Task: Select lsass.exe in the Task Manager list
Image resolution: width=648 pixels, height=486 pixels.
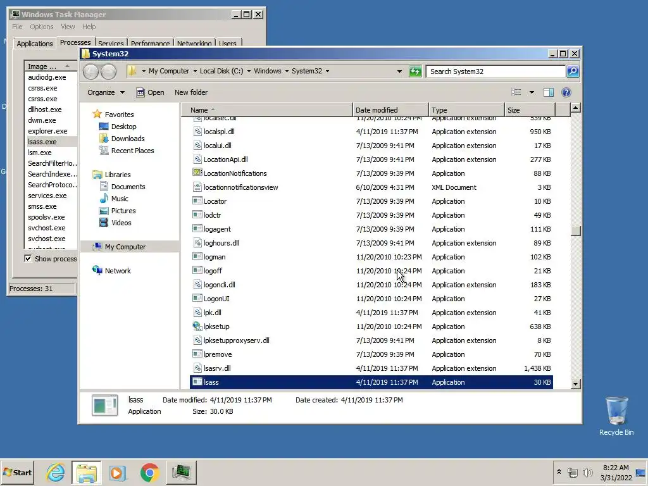Action: [51, 141]
